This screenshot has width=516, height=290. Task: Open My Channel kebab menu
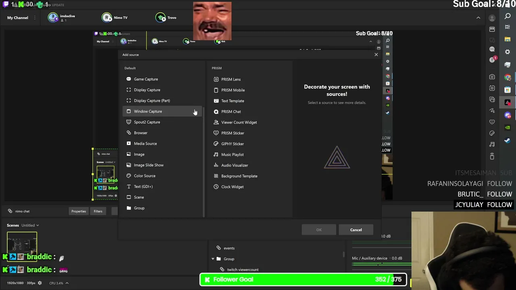[35, 18]
